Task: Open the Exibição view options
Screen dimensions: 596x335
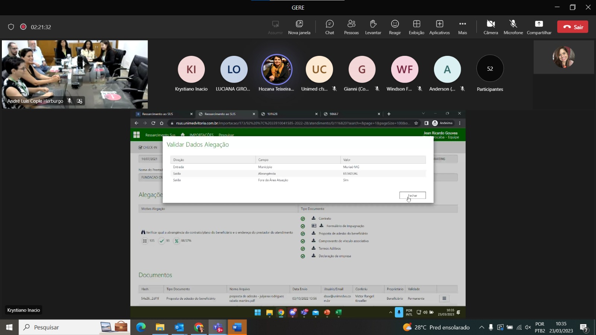Action: [416, 27]
